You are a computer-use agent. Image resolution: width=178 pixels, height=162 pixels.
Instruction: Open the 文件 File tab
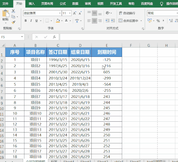click(x=6, y=4)
